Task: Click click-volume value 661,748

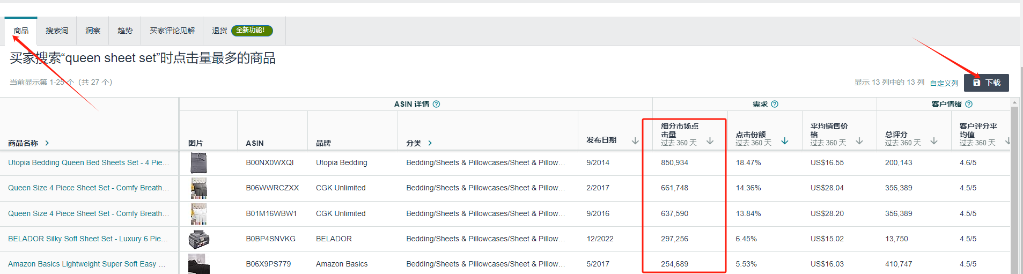Action: [674, 188]
